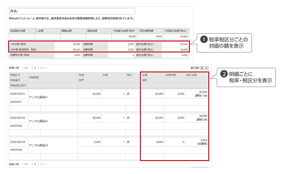Select the サンプル商品01 item name
Screen dimensions: 282x174
[x=38, y=97]
